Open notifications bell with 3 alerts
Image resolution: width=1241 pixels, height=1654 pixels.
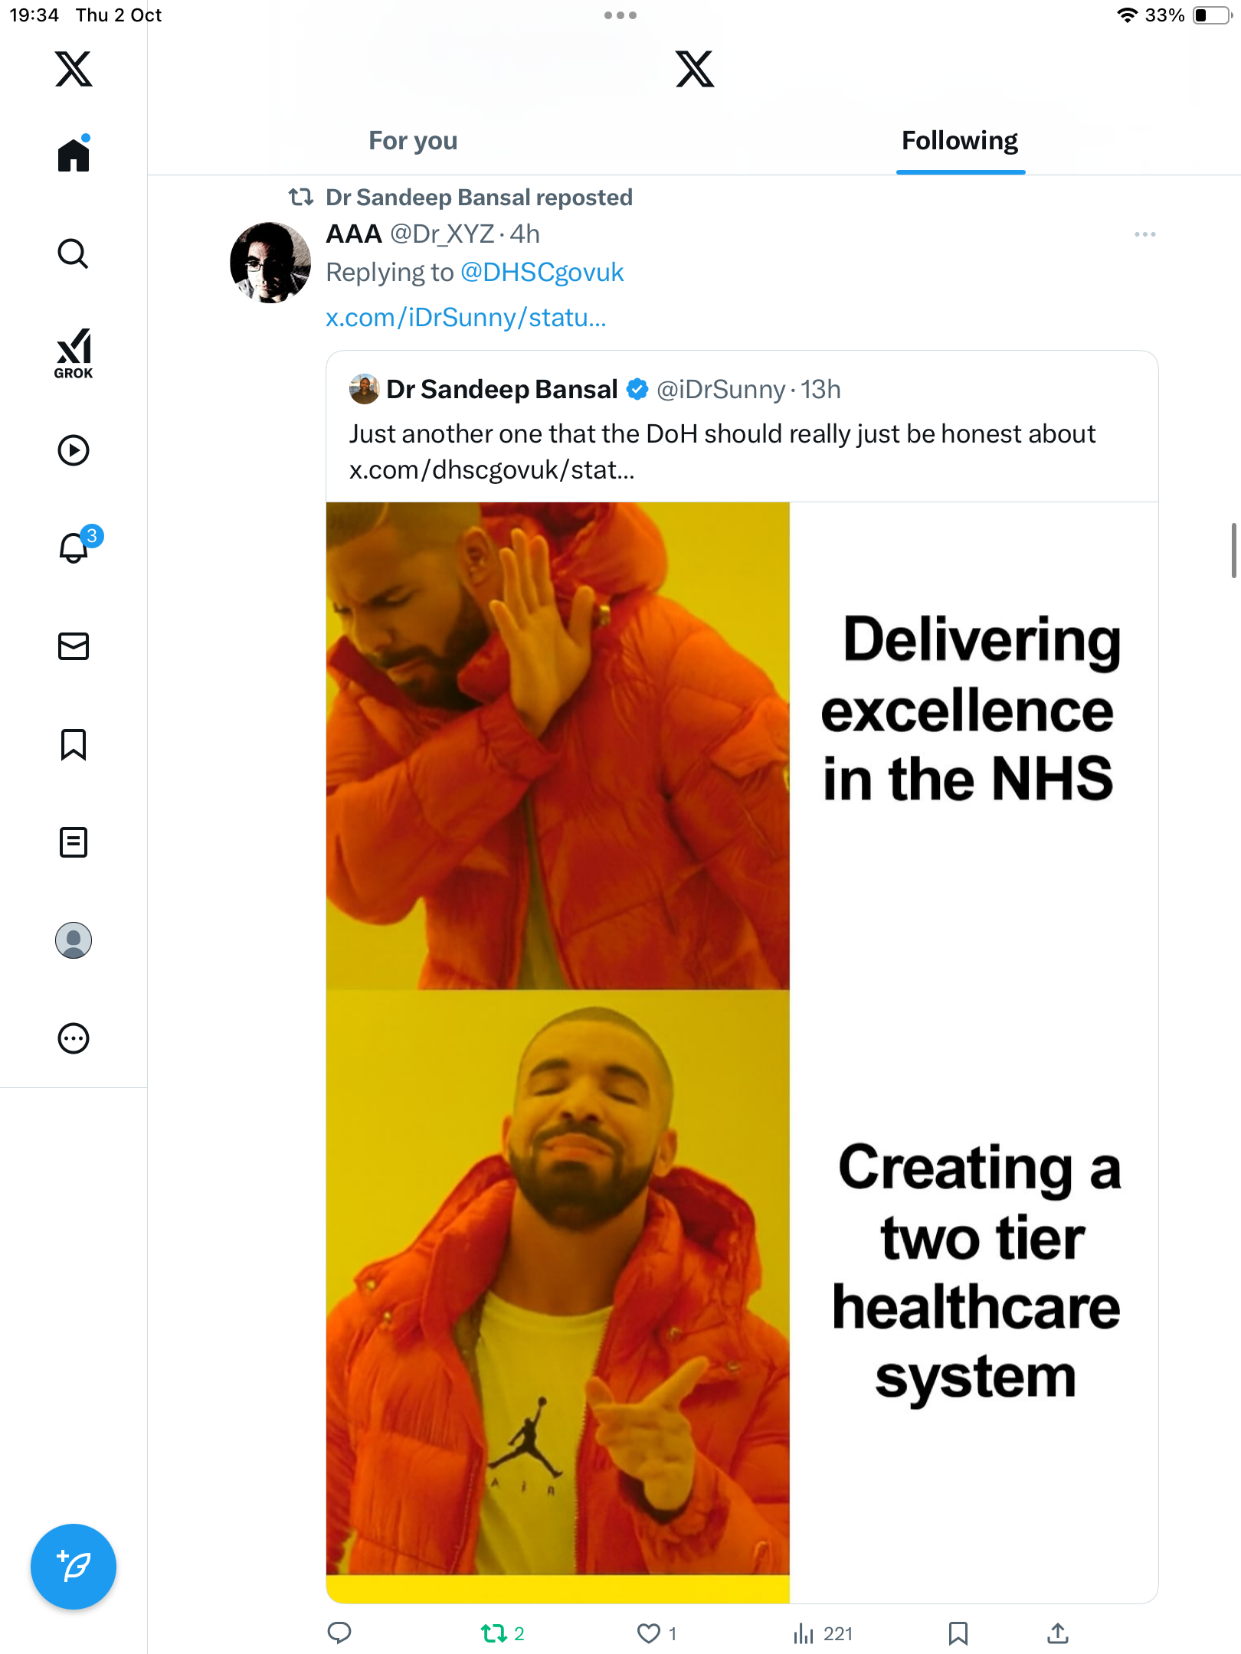point(75,548)
